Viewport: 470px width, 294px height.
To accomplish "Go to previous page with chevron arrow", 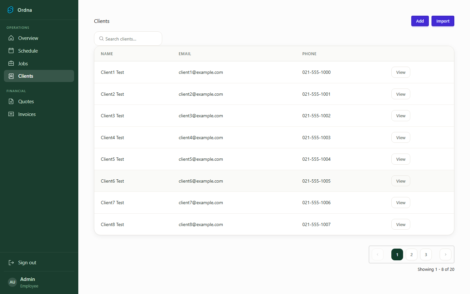I will click(x=378, y=254).
